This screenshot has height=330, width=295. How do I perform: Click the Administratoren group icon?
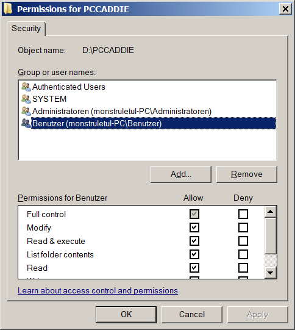pyautogui.click(x=26, y=111)
